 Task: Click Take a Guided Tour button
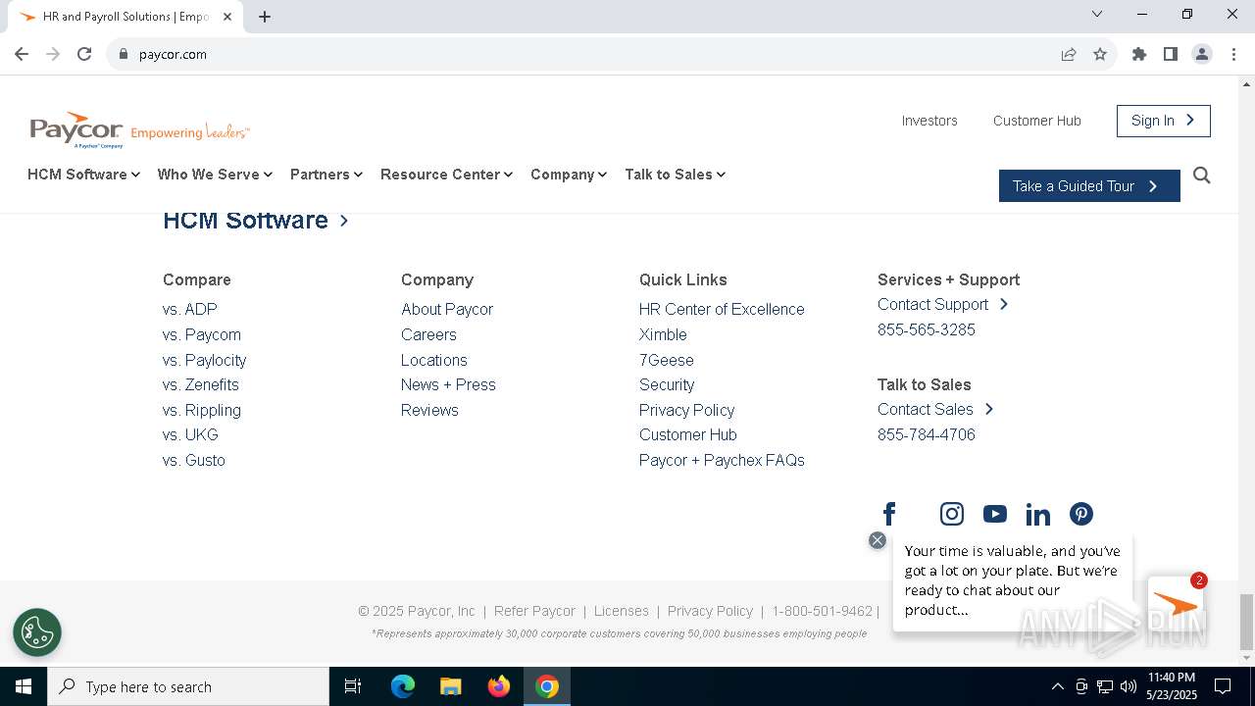1089,186
